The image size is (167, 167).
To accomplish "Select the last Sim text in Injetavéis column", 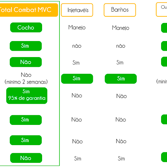I will point(78,159).
